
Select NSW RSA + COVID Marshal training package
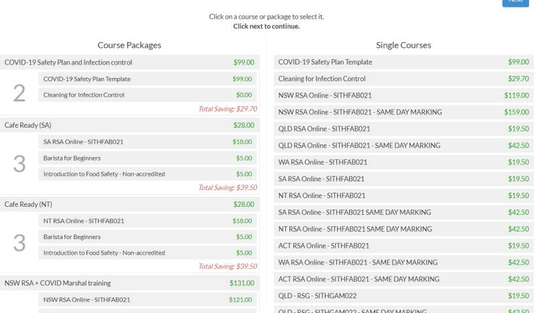(130, 283)
